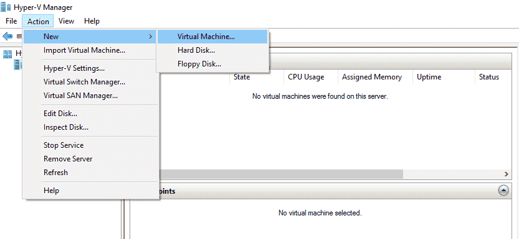The height and width of the screenshot is (239, 519).
Task: Open the File menu
Action: pyautogui.click(x=11, y=21)
